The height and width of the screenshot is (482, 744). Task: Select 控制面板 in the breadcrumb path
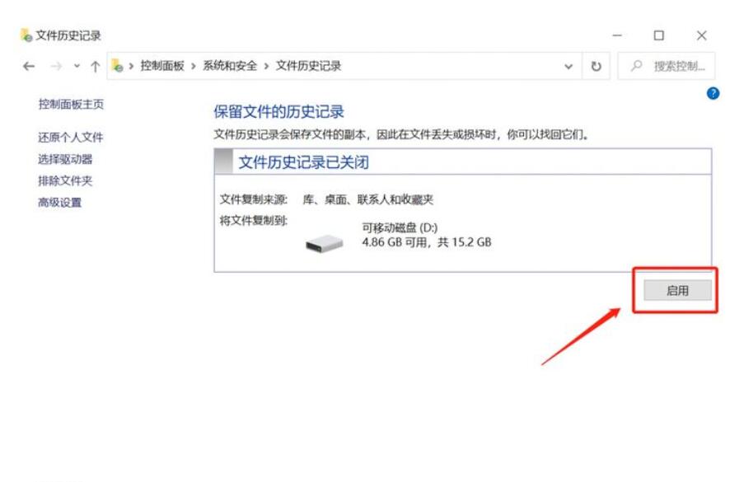(162, 66)
